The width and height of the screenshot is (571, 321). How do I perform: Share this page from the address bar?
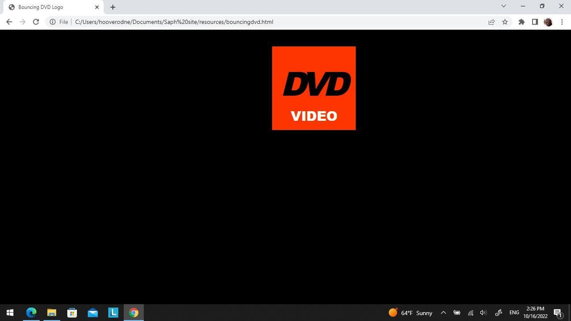point(492,22)
